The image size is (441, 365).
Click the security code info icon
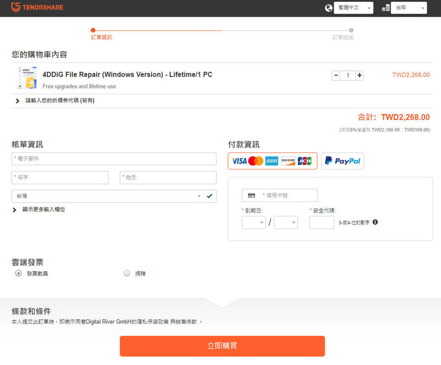click(375, 222)
